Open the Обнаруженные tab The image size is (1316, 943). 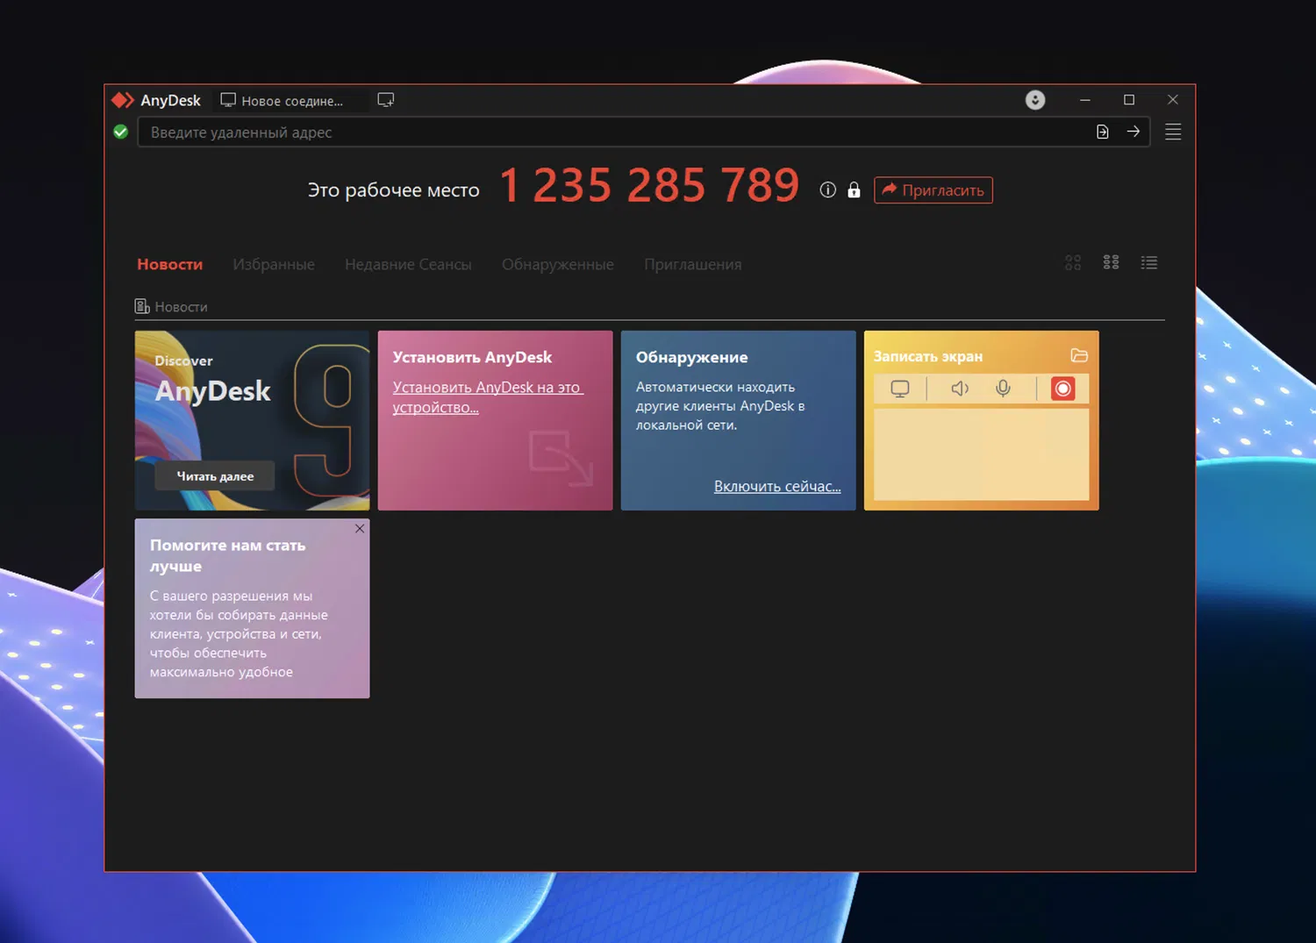click(x=558, y=264)
